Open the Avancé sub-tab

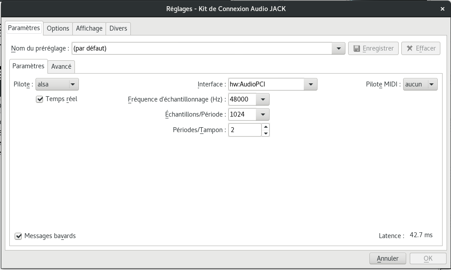[61, 67]
